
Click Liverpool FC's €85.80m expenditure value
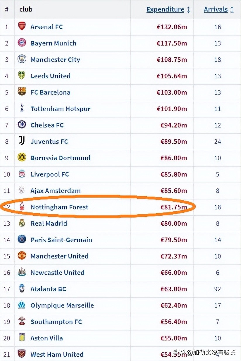point(173,174)
